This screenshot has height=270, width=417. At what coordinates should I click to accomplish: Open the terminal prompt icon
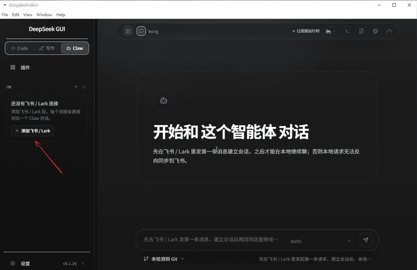(x=347, y=31)
